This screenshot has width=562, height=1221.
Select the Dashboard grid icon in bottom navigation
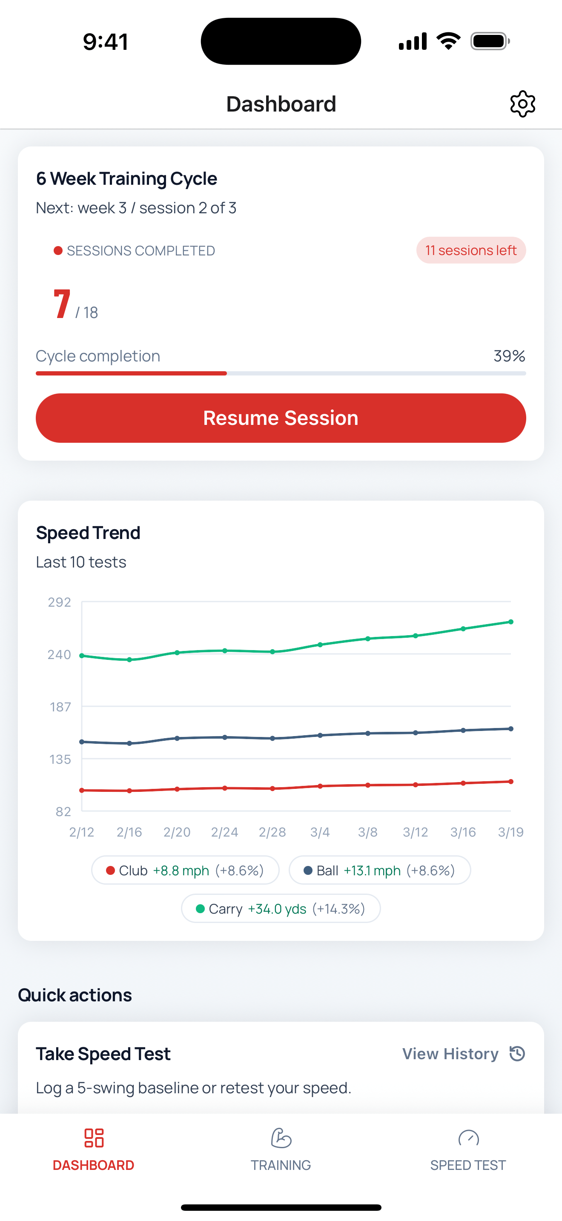click(93, 1138)
